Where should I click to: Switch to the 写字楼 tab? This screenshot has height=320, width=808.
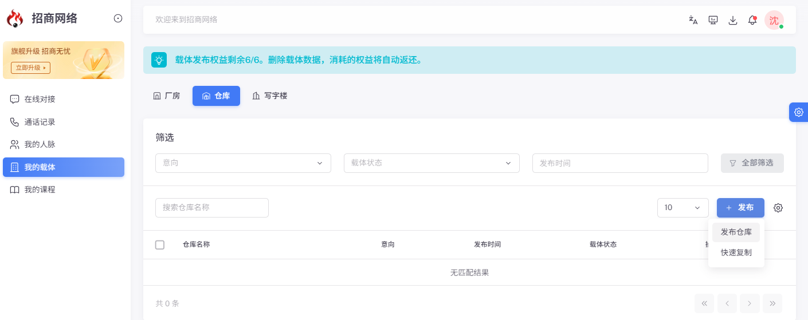(x=269, y=96)
